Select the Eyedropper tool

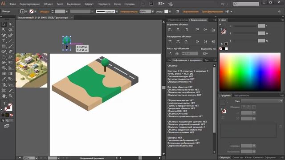tap(4, 79)
